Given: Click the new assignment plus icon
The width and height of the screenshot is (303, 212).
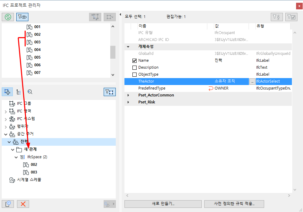Looking at the screenshot, I should click(8, 204).
